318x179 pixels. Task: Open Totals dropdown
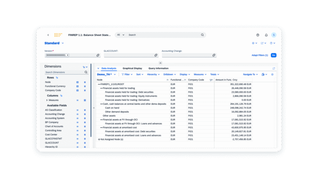click(x=214, y=75)
